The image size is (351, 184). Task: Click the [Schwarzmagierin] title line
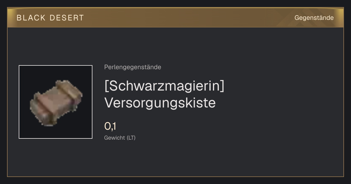pos(164,86)
